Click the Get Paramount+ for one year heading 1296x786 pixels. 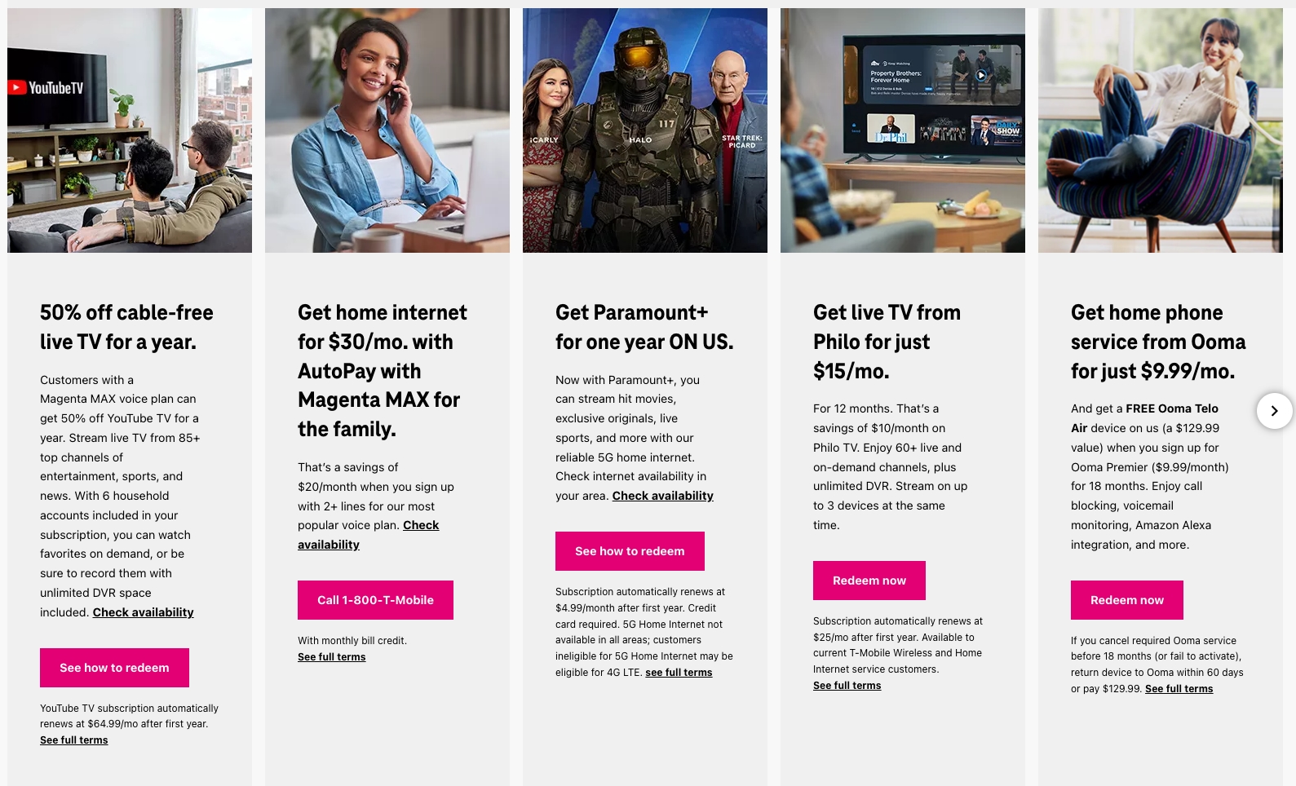click(644, 327)
